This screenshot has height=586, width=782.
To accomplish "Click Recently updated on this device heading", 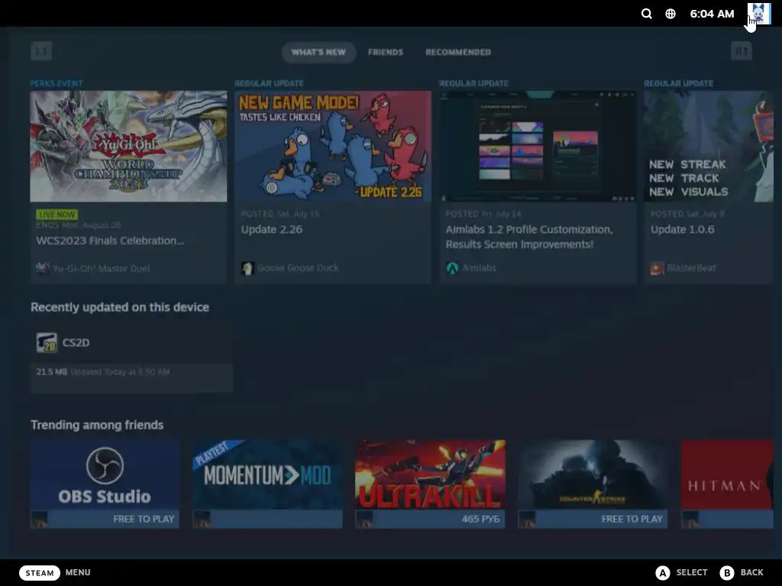I will tap(120, 307).
